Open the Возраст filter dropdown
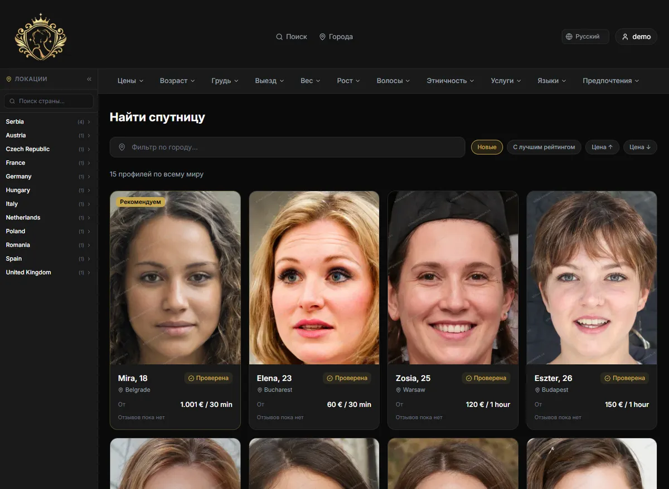Image resolution: width=669 pixels, height=489 pixels. [x=177, y=81]
